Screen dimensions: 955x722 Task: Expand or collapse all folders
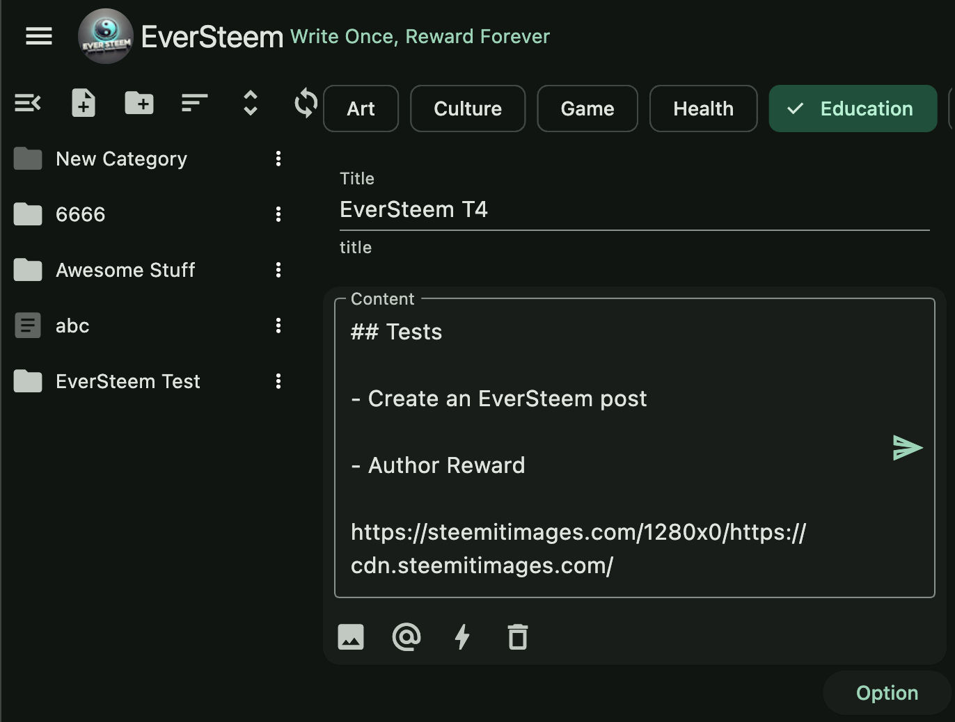251,104
